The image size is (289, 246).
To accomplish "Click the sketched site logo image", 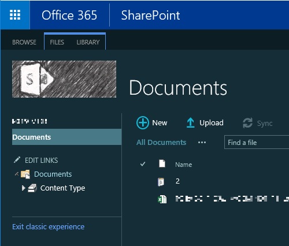I will click(64, 79).
